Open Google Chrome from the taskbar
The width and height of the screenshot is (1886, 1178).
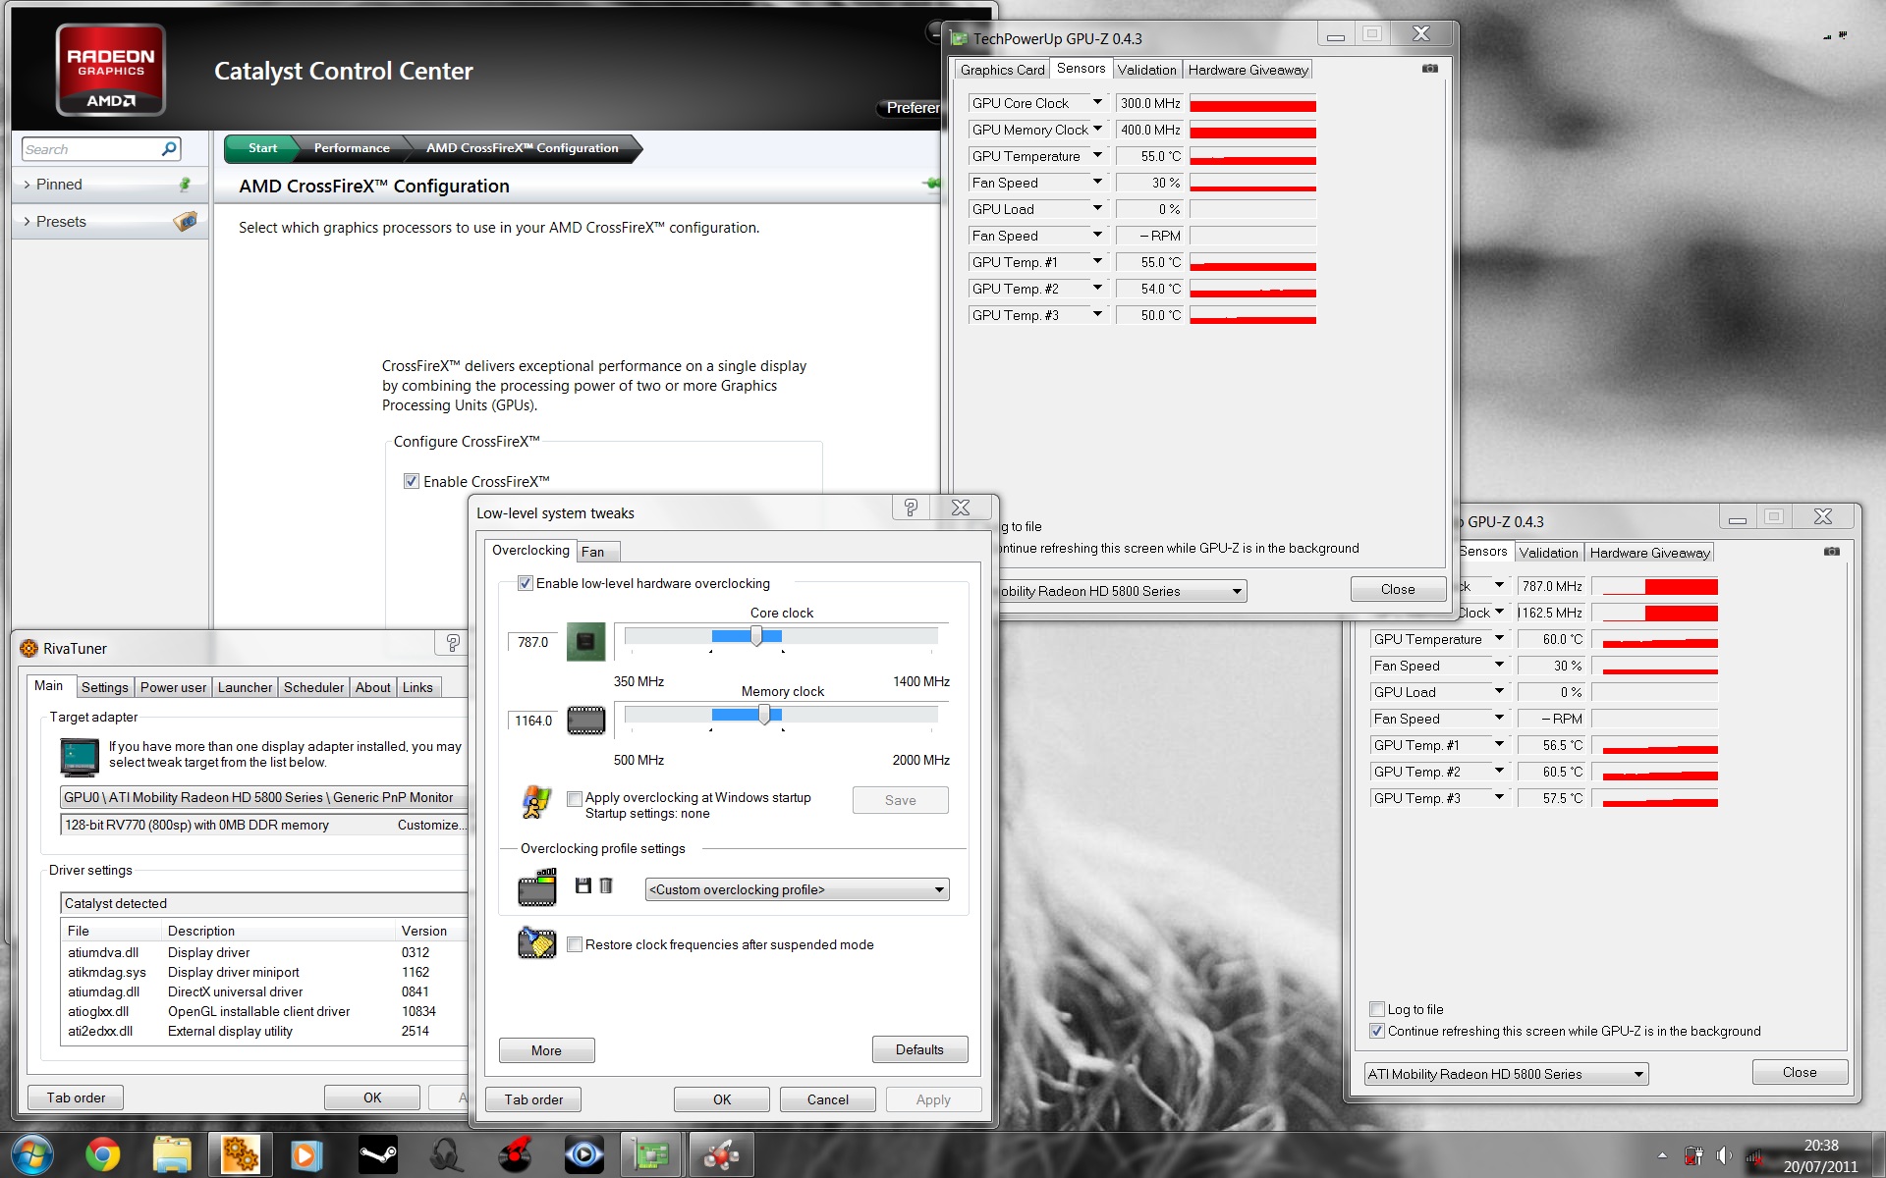click(x=102, y=1155)
